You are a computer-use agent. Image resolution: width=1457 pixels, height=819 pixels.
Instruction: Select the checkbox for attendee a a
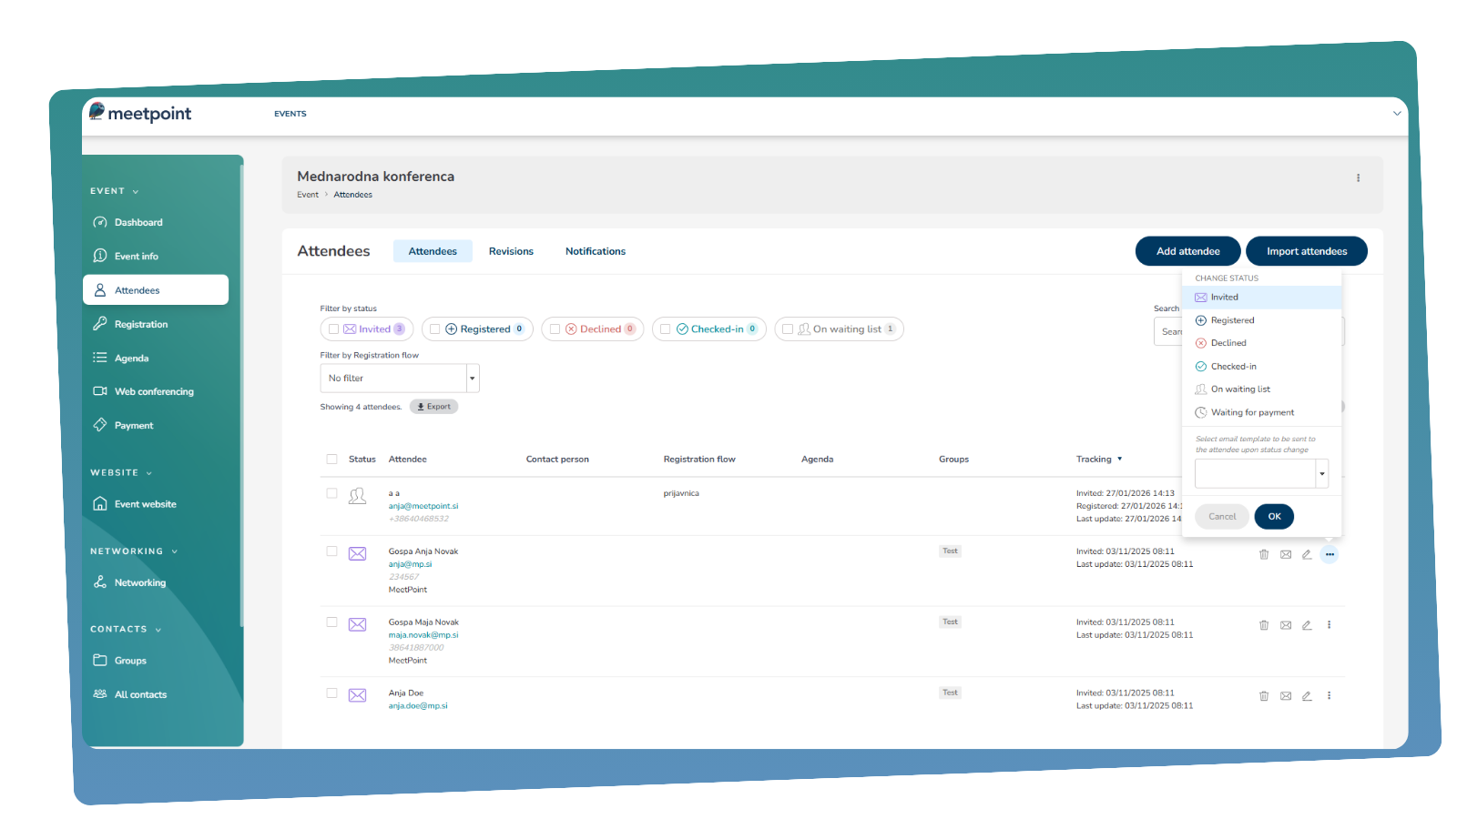coord(331,493)
